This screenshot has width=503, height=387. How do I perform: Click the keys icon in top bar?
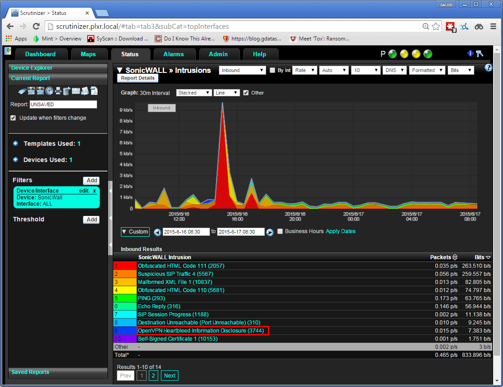[480, 54]
